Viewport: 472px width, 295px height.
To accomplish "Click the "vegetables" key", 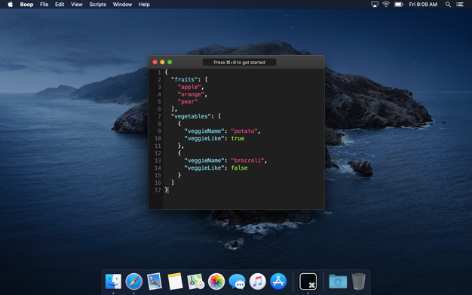I will pyautogui.click(x=191, y=116).
